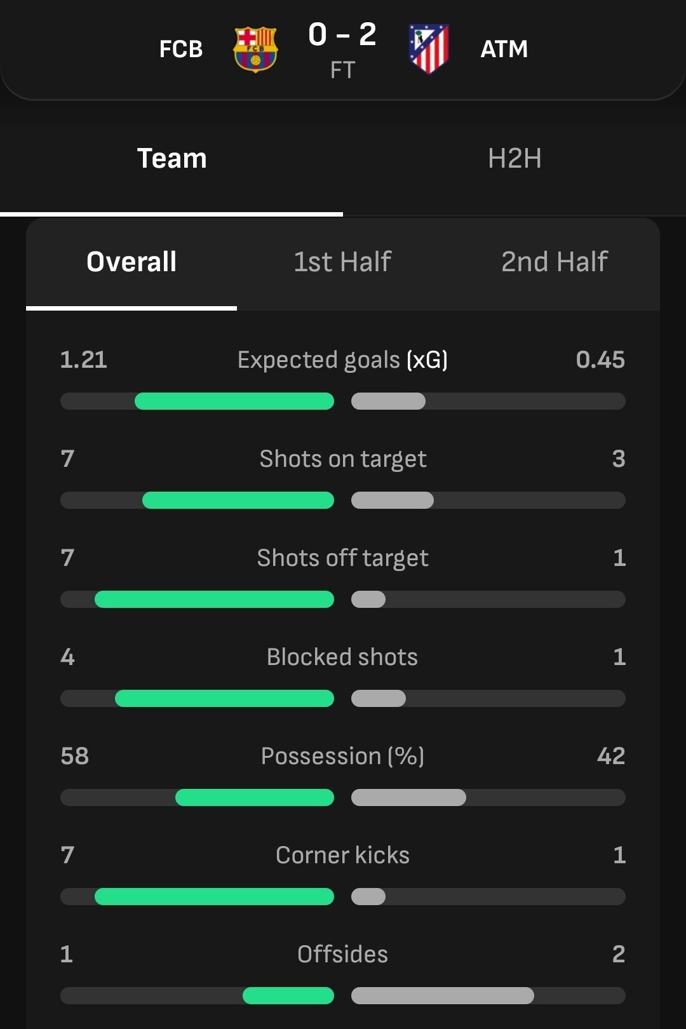Tap the ATM team name
Screen dimensions: 686x1029
click(x=504, y=49)
